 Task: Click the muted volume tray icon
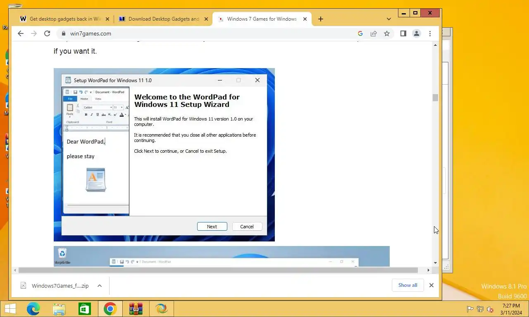[490, 309]
